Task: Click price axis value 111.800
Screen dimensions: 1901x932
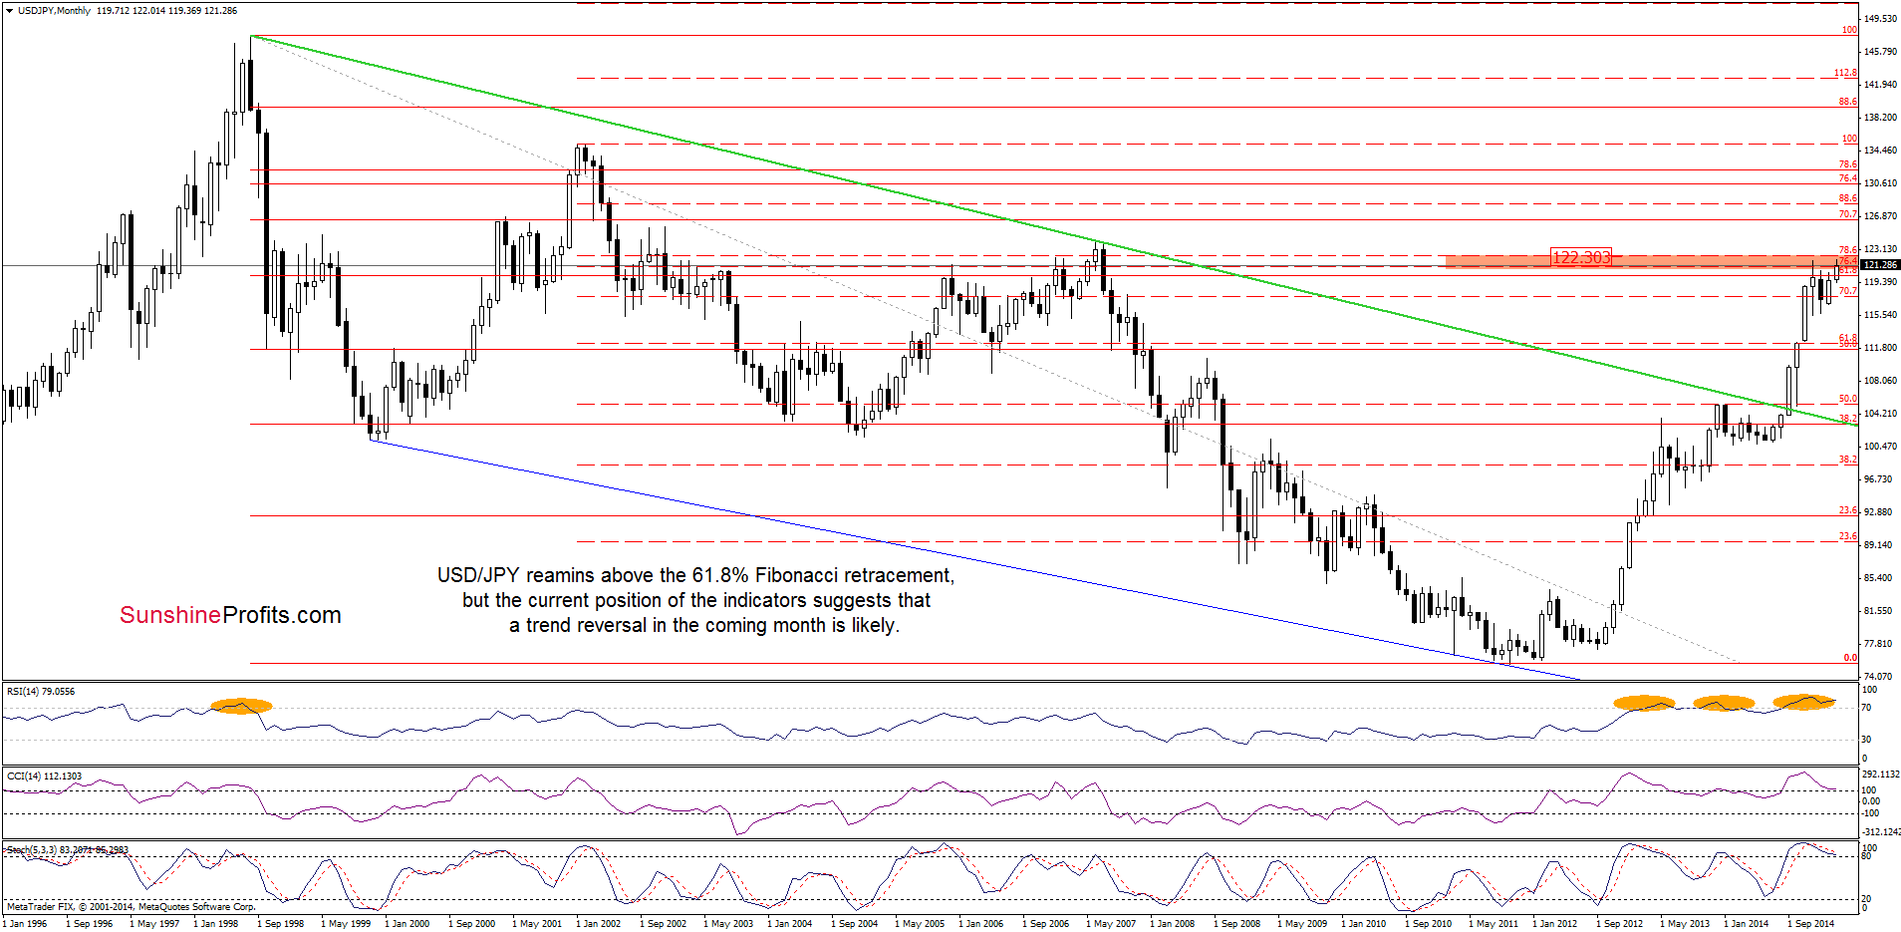Action: tap(1880, 348)
